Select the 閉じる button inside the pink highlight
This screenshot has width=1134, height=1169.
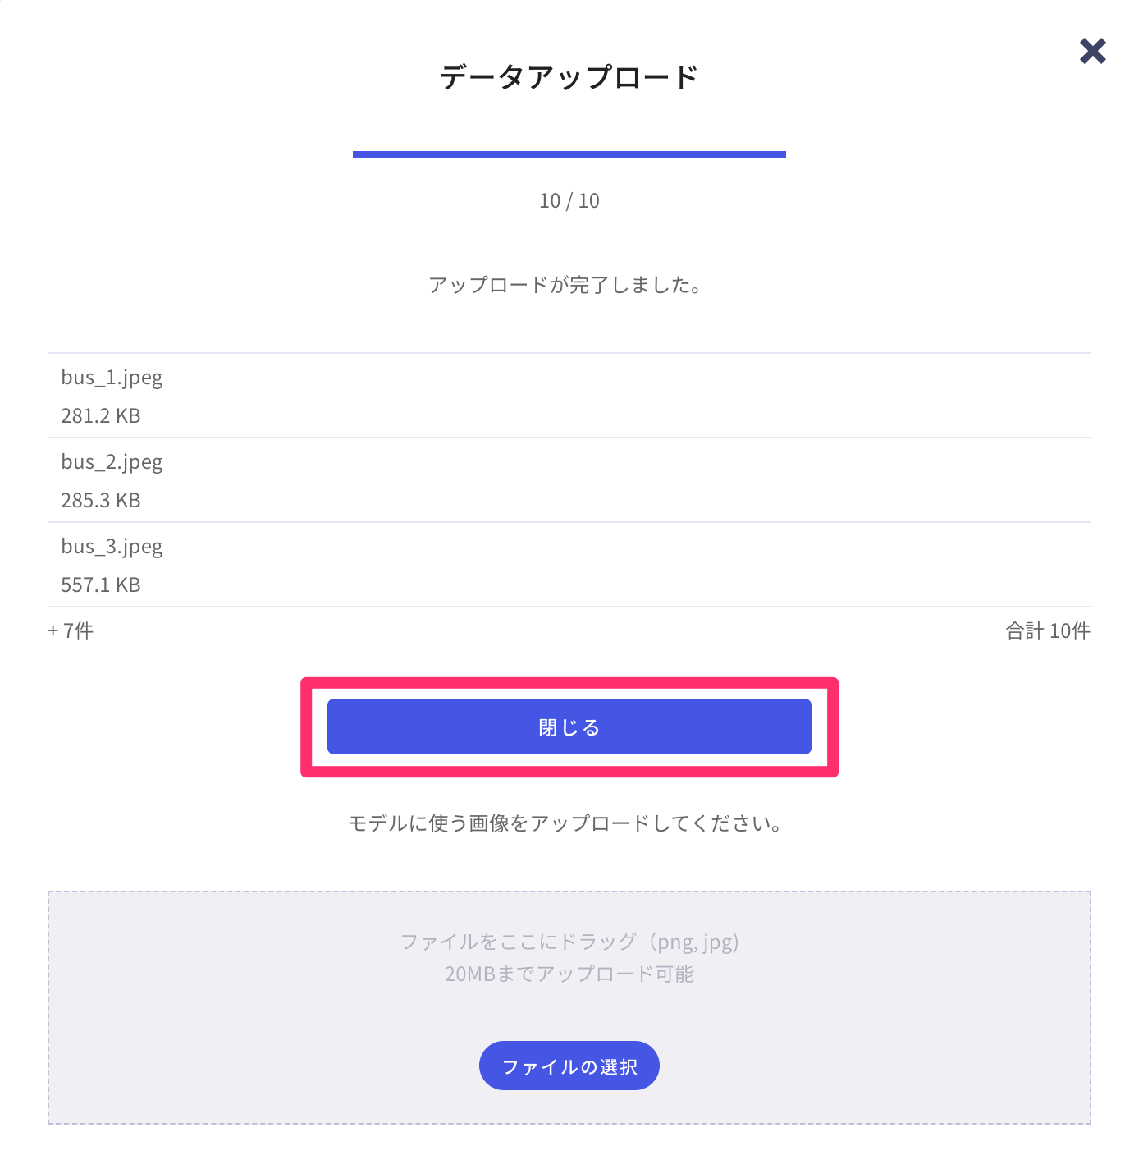569,727
